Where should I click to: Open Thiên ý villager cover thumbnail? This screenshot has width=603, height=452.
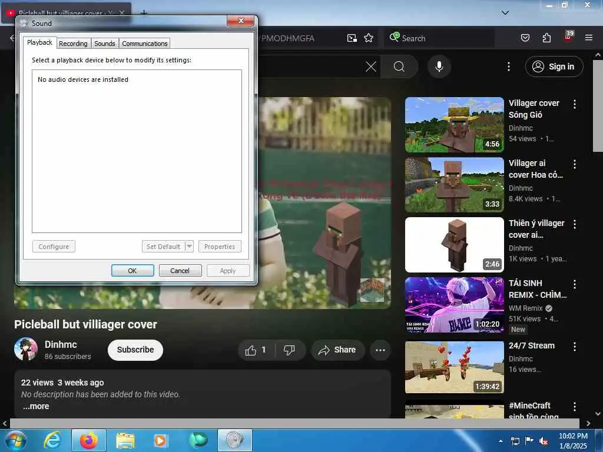(x=454, y=245)
